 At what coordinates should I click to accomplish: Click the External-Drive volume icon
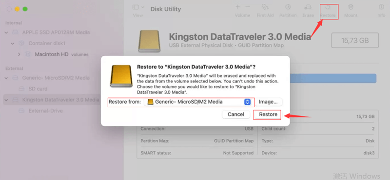click(x=21, y=111)
